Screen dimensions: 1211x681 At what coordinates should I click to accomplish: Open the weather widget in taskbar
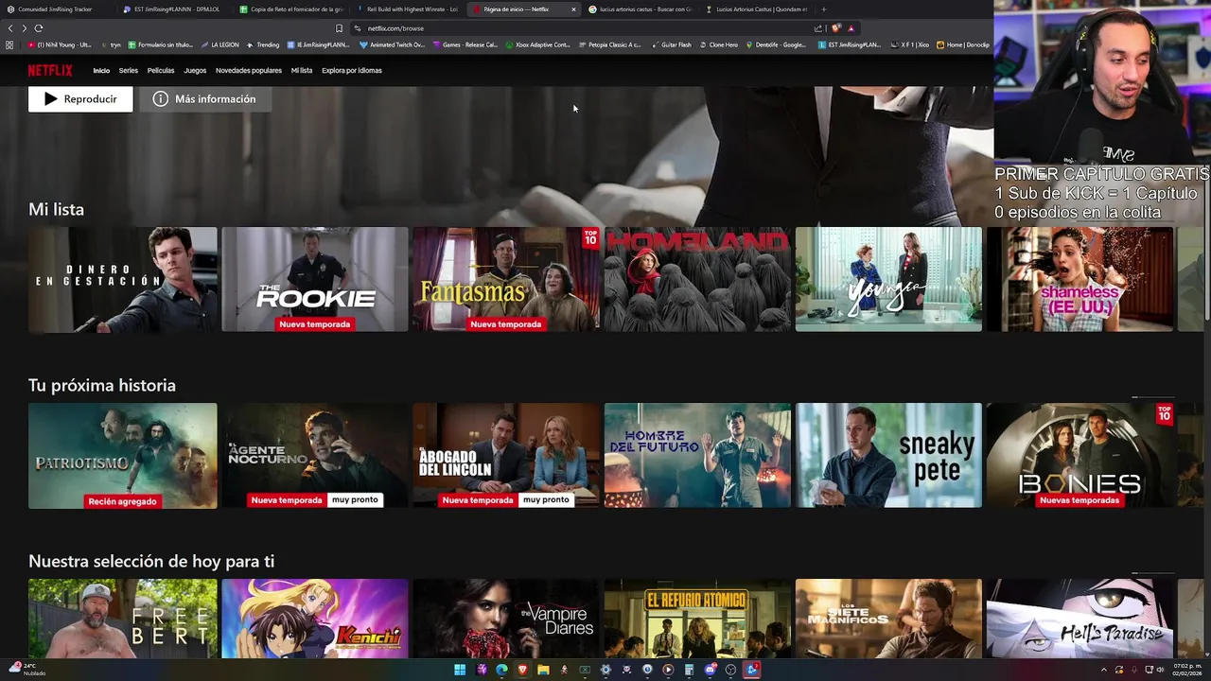coord(26,670)
